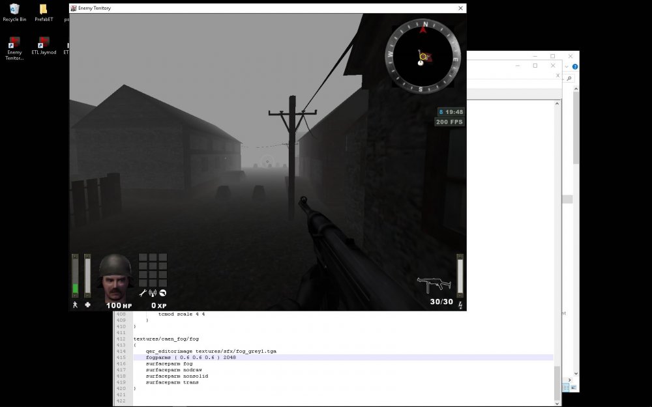
Task: Click the lightning bolt charge icon
Action: click(x=460, y=305)
